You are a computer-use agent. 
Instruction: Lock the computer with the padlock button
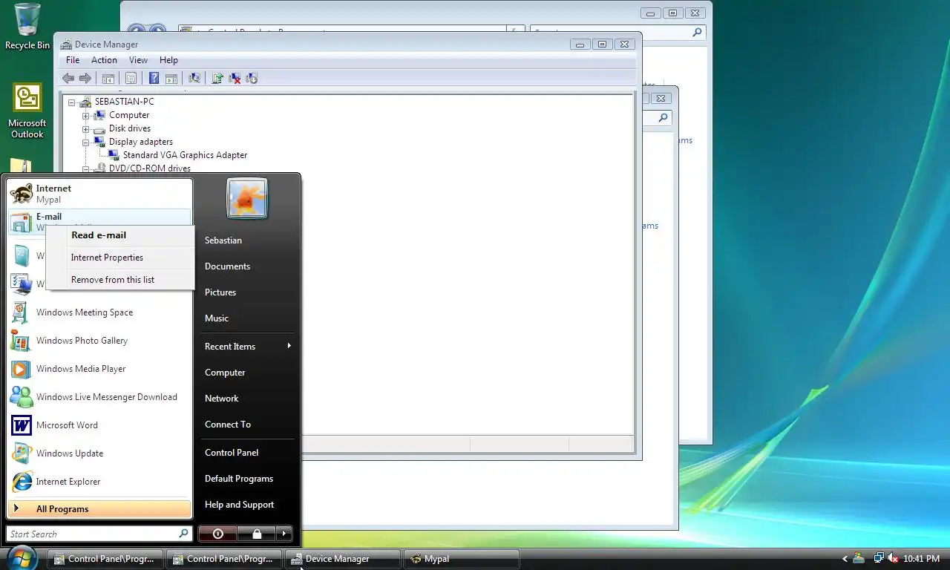coord(257,534)
